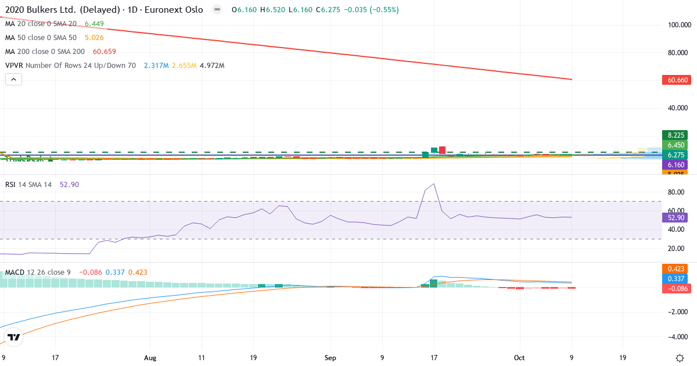Click the MA 200 value 60.659
The width and height of the screenshot is (697, 366).
click(104, 51)
